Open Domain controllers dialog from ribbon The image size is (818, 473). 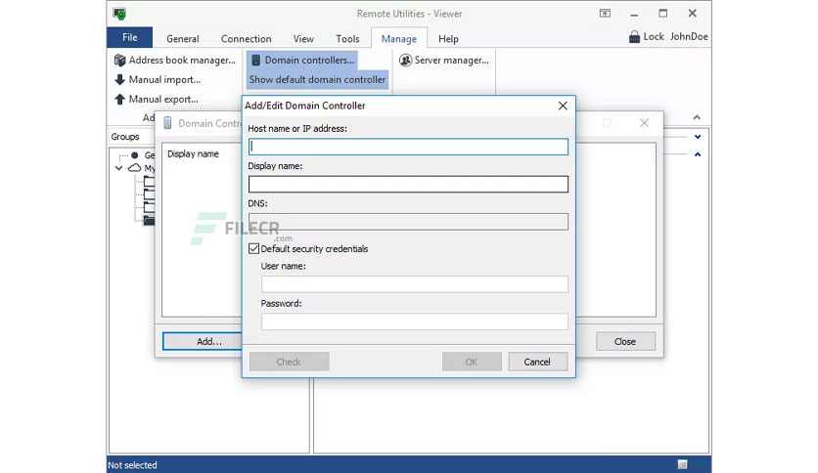[x=302, y=61]
